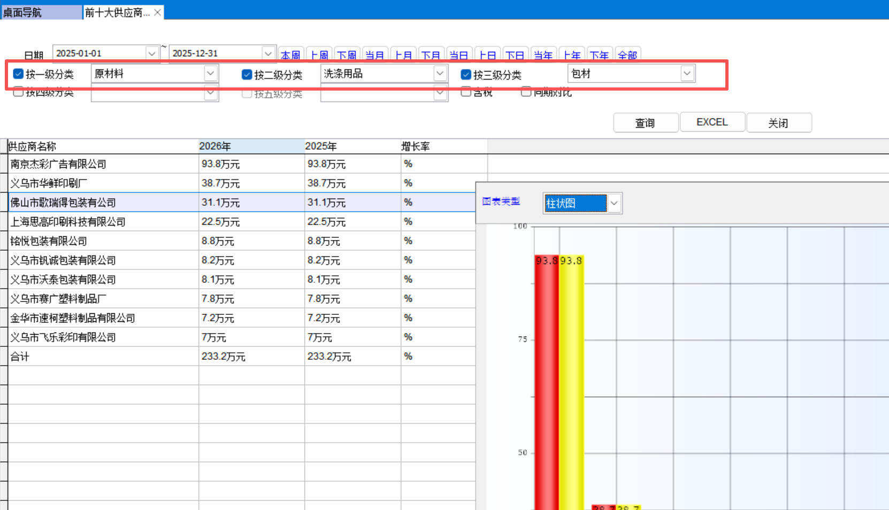
Task: Expand the 包材 third-level category dropdown
Action: pos(687,73)
